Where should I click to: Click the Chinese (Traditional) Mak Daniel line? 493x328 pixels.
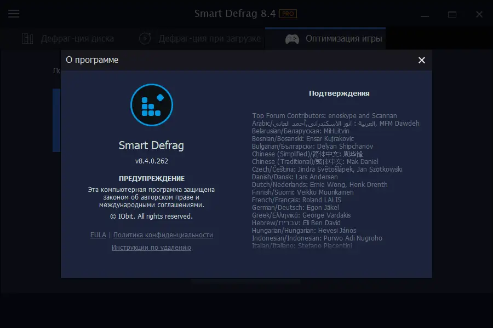pos(315,162)
